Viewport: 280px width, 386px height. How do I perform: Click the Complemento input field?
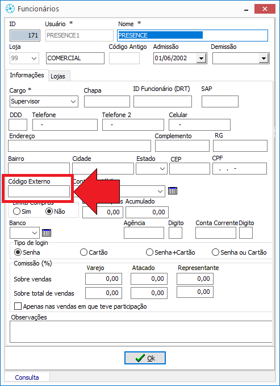pos(182,146)
